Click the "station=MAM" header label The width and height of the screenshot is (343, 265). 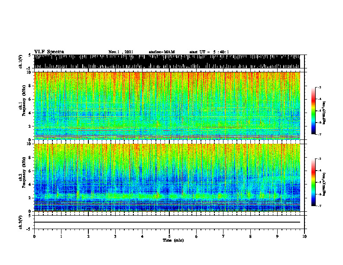click(162, 52)
